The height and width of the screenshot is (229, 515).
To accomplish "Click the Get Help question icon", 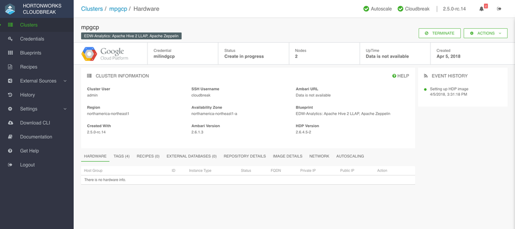I will [x=10, y=151].
